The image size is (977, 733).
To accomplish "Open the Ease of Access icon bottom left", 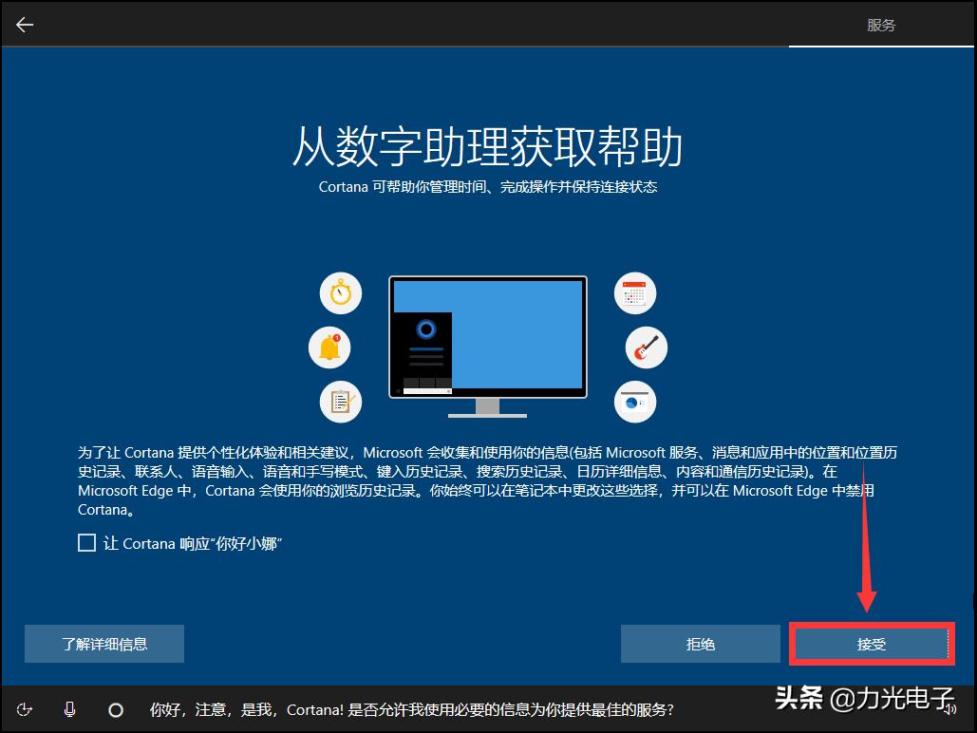I will [x=25, y=709].
